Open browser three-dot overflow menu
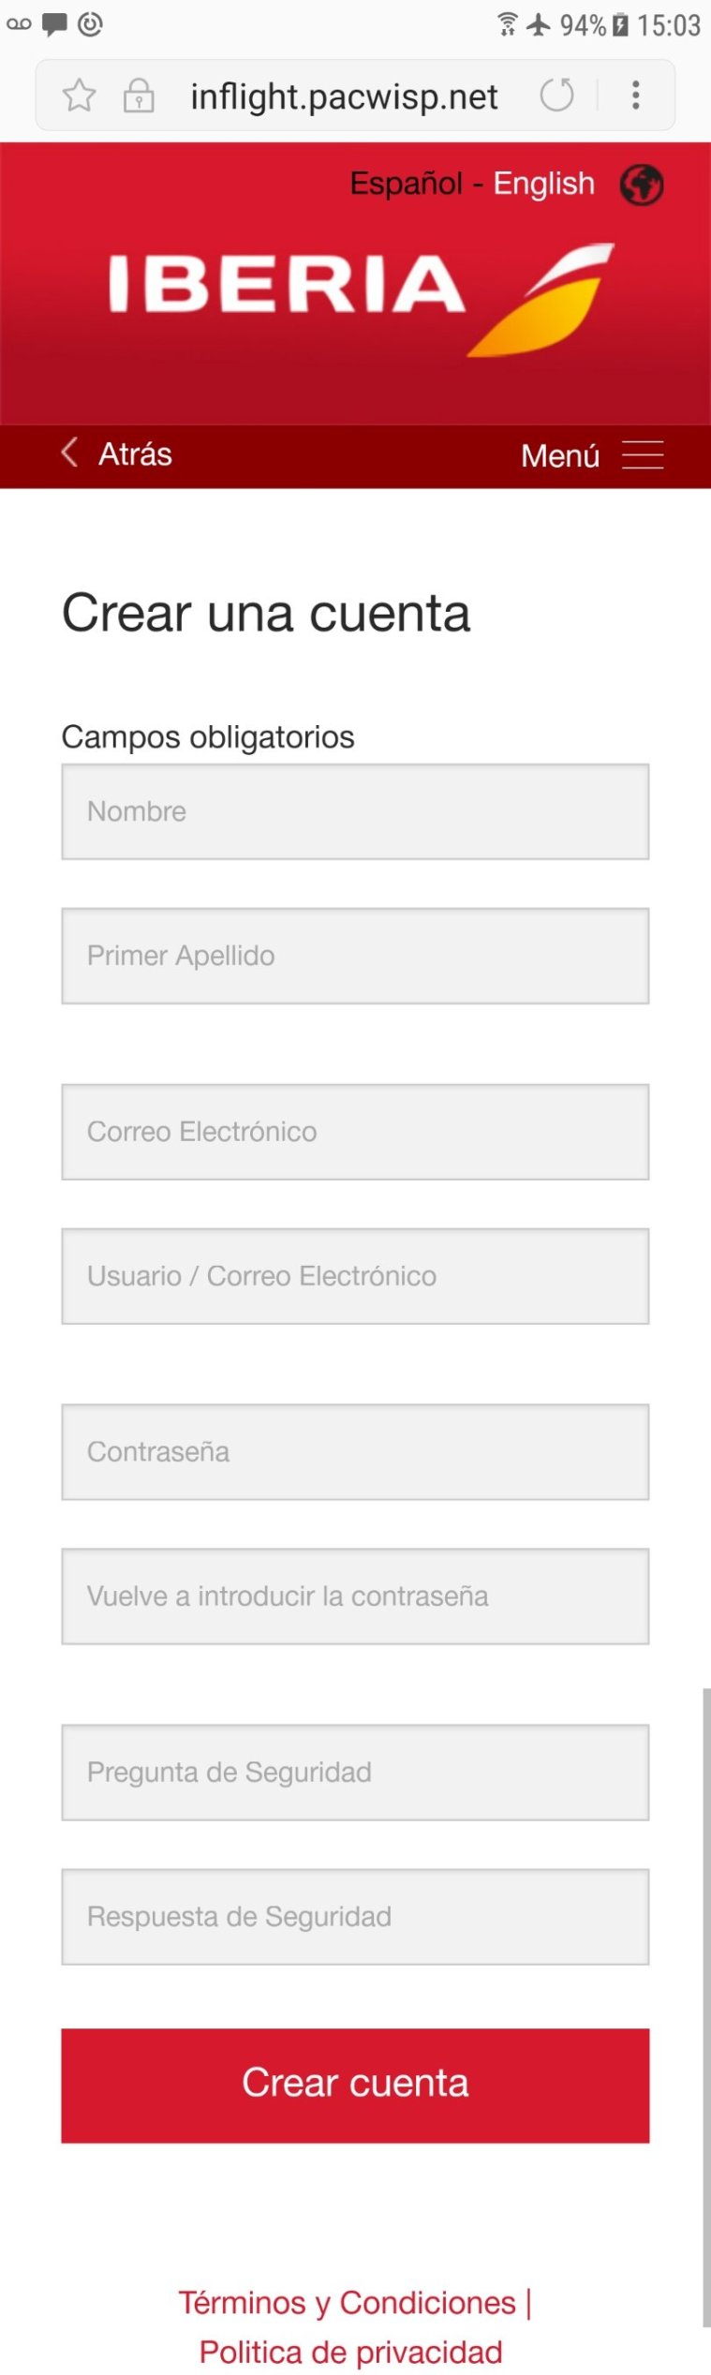This screenshot has width=711, height=2375. [636, 95]
